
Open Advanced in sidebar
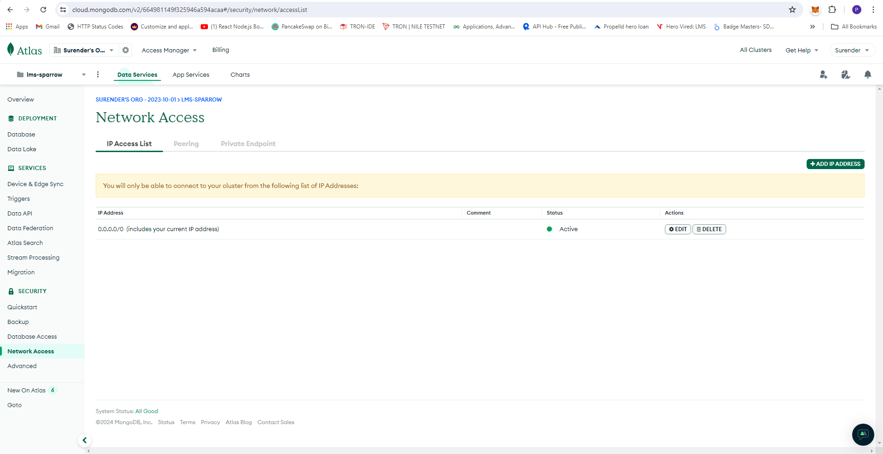click(22, 366)
